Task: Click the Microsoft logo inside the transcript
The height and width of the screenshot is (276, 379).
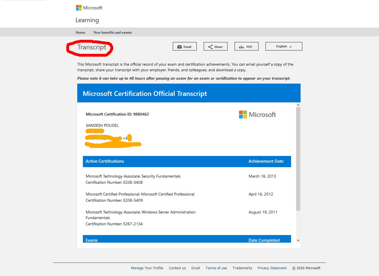Action: click(257, 114)
